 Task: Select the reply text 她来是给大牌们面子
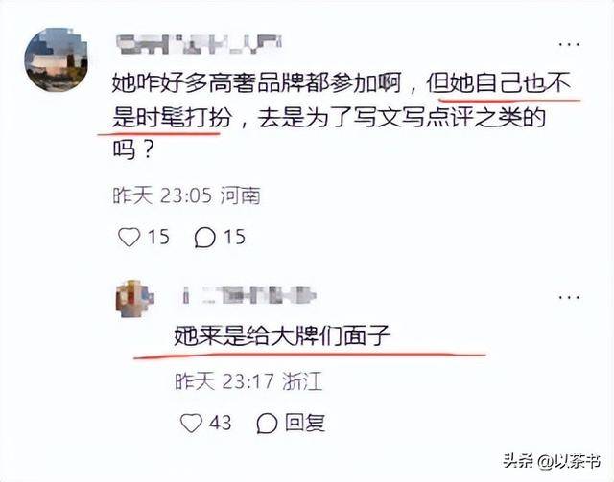tap(282, 335)
